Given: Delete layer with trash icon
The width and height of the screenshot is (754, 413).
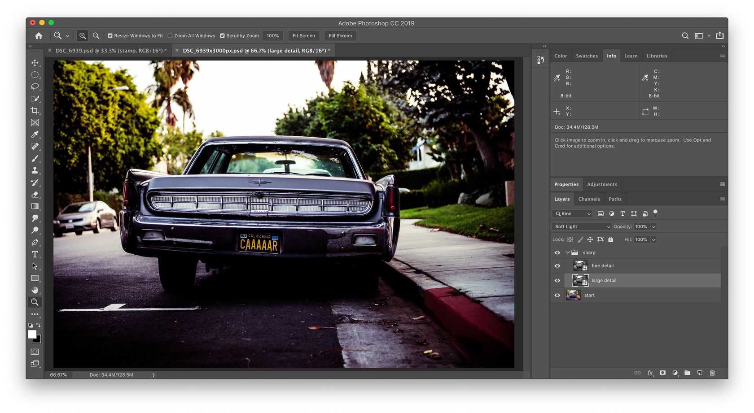Looking at the screenshot, I should click(x=712, y=373).
